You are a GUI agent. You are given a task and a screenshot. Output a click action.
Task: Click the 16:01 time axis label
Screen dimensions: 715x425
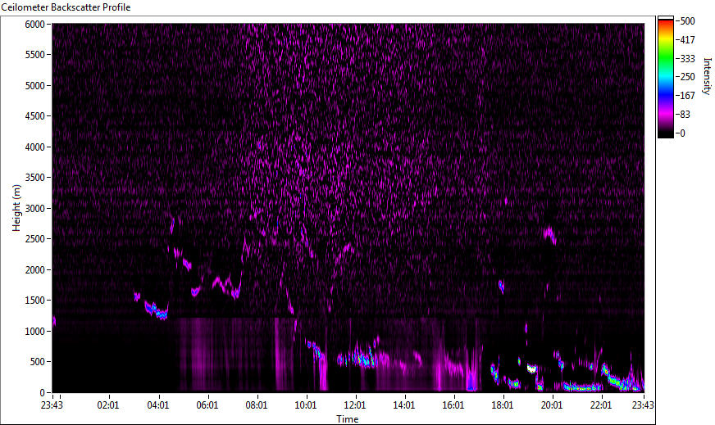click(x=453, y=405)
